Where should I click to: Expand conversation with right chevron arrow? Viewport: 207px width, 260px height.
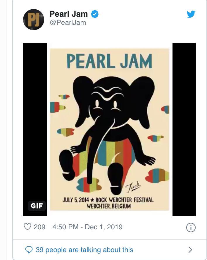[190, 250]
